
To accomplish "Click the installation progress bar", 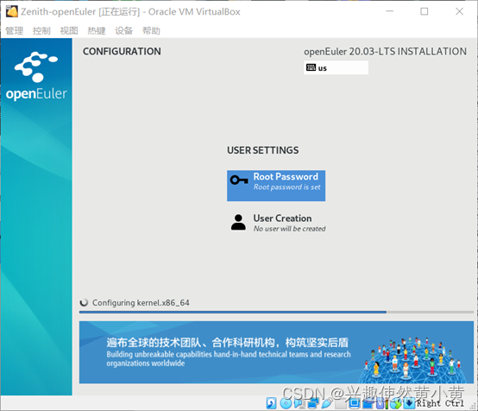I will (276, 313).
